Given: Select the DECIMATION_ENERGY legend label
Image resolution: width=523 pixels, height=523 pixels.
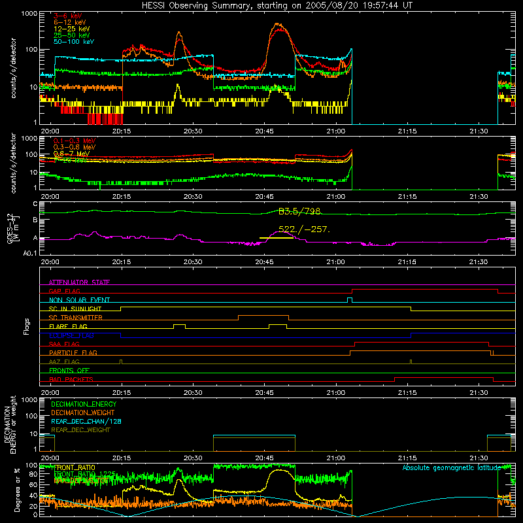Looking at the screenshot, I should 84,404.
